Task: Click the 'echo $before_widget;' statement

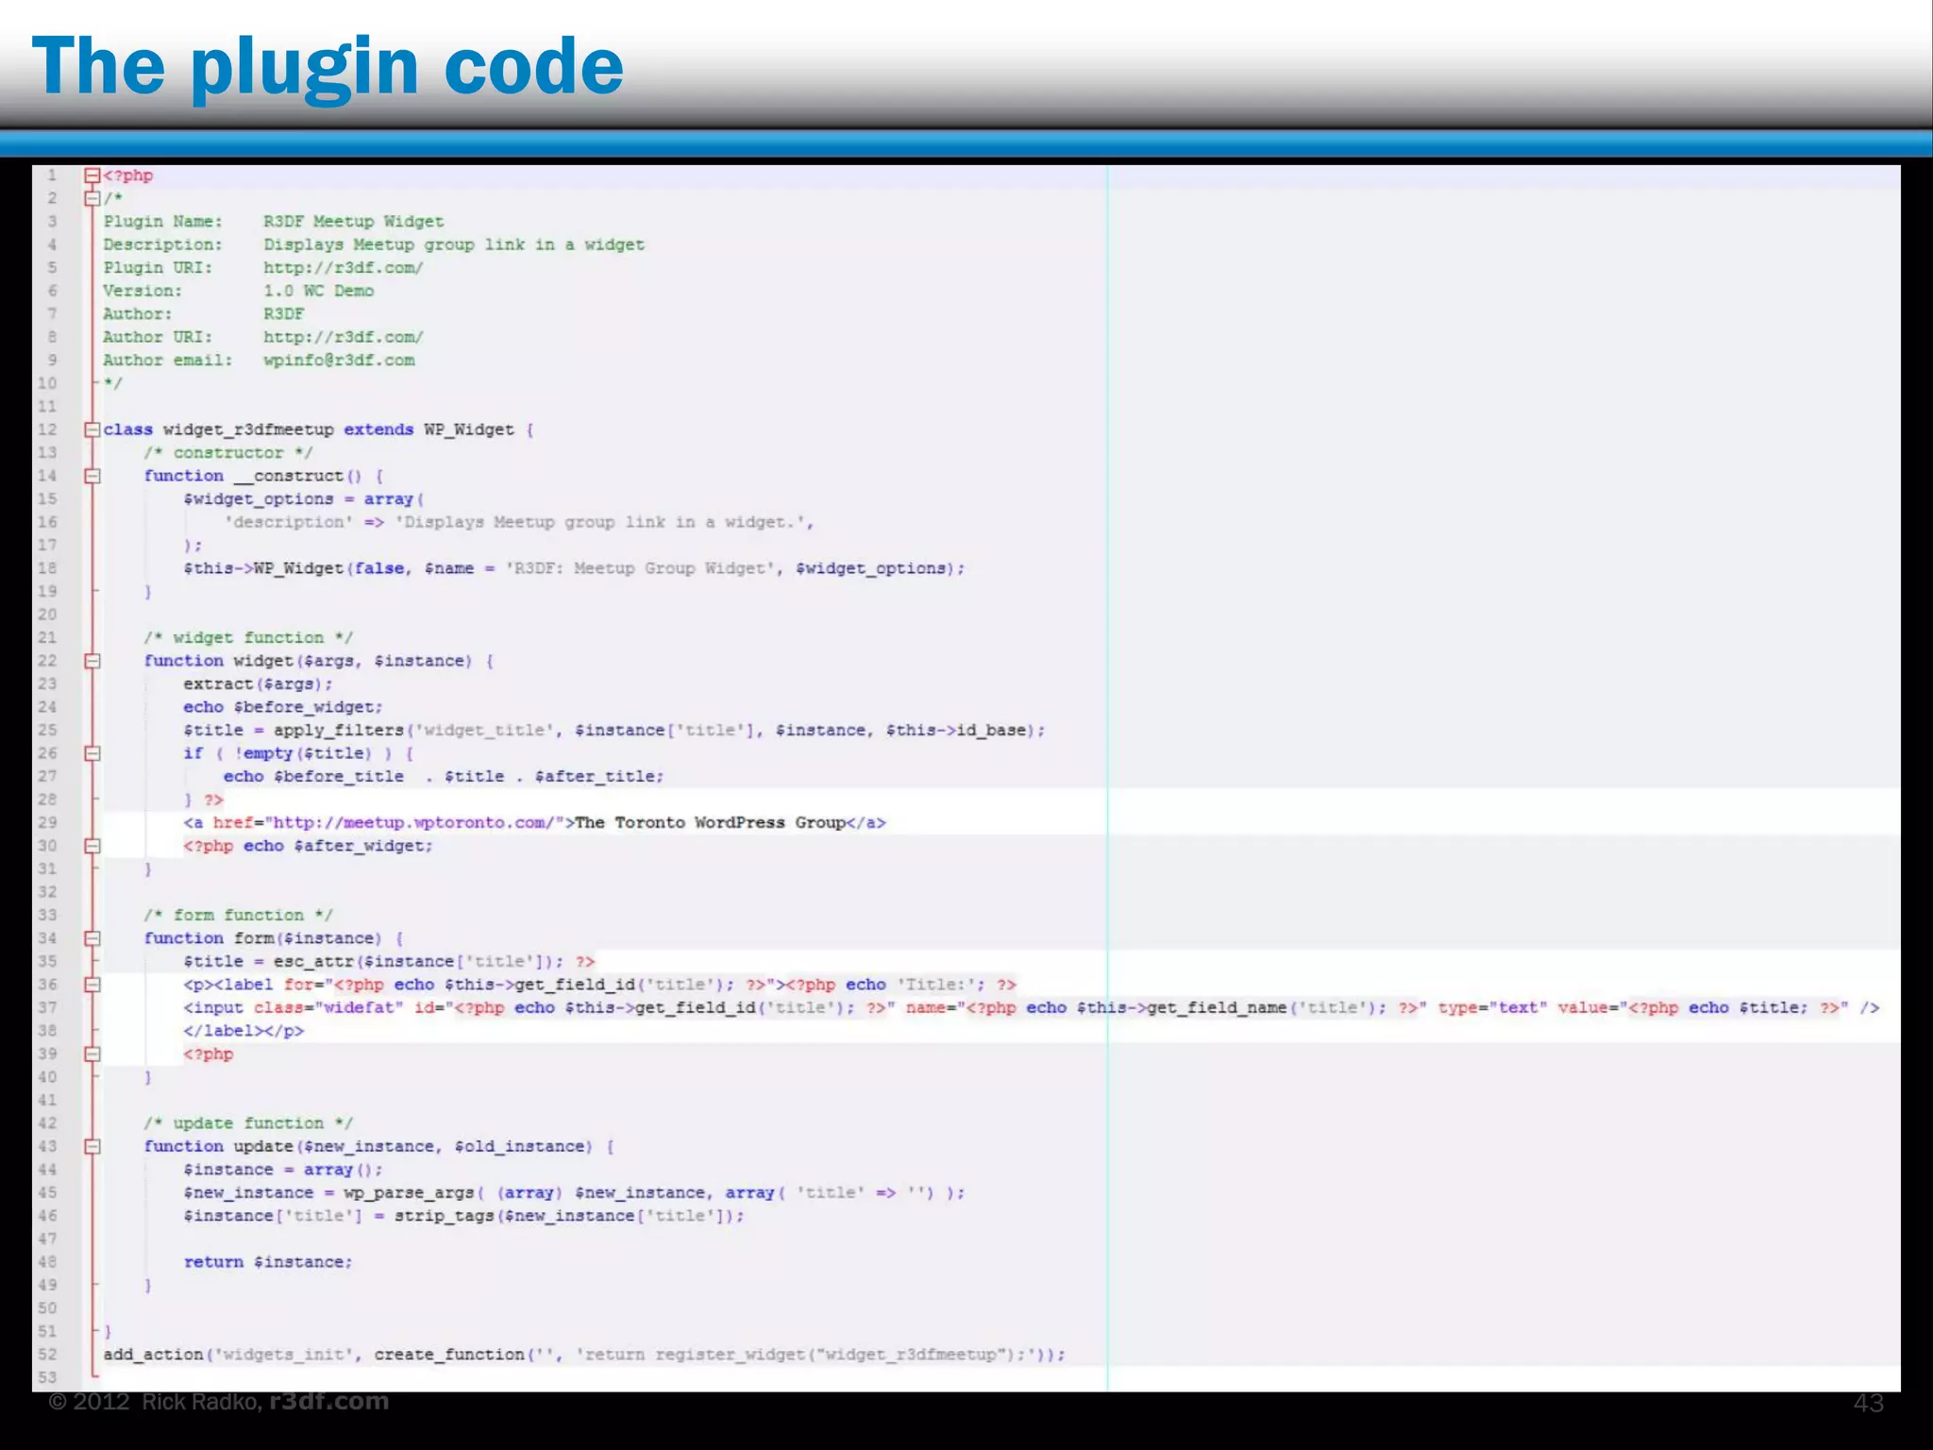Action: (x=283, y=707)
